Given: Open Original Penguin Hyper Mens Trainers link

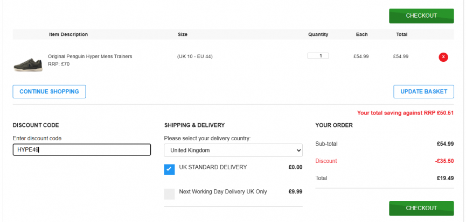Looking at the screenshot, I should (90, 56).
